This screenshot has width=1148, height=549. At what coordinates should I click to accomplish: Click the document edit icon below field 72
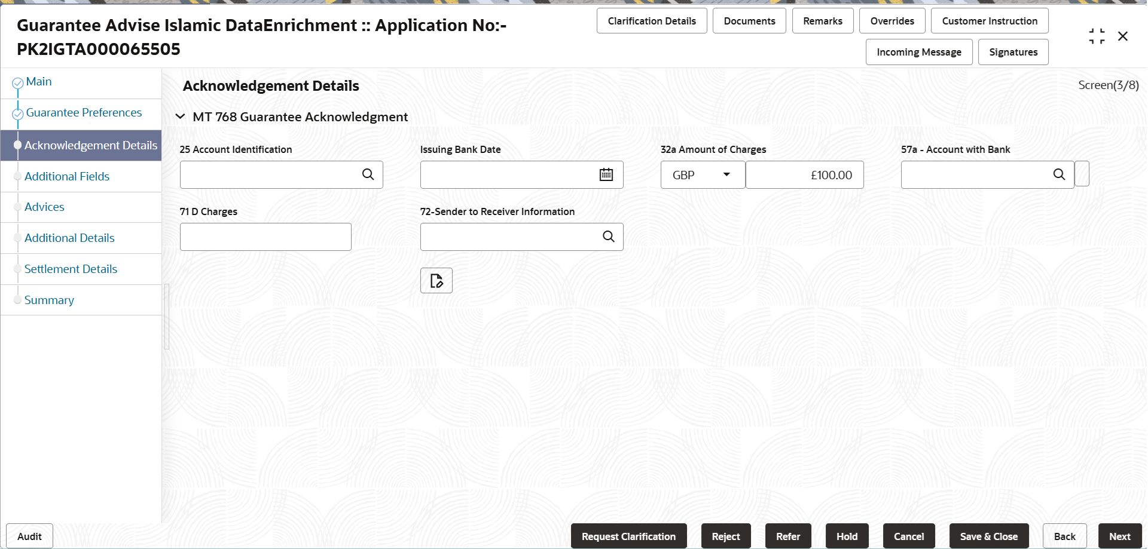[436, 281]
